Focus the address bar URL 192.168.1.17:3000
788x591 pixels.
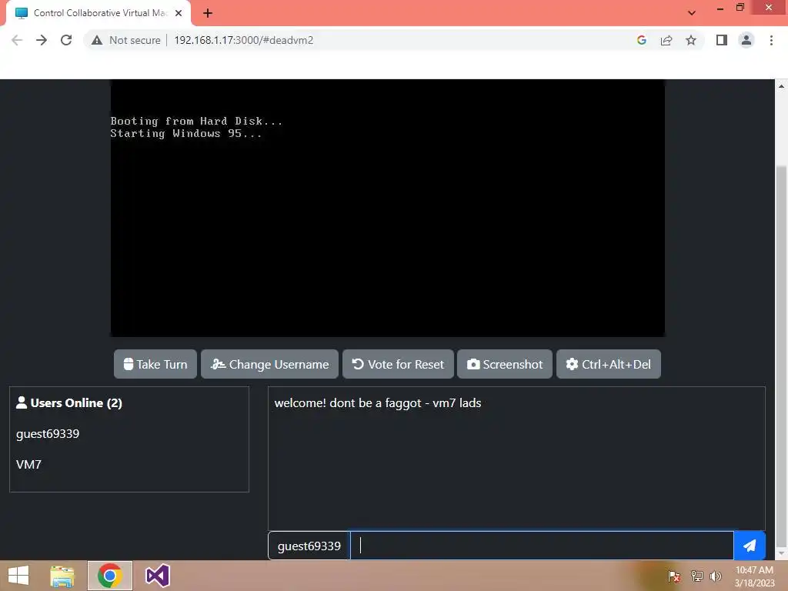coord(244,40)
